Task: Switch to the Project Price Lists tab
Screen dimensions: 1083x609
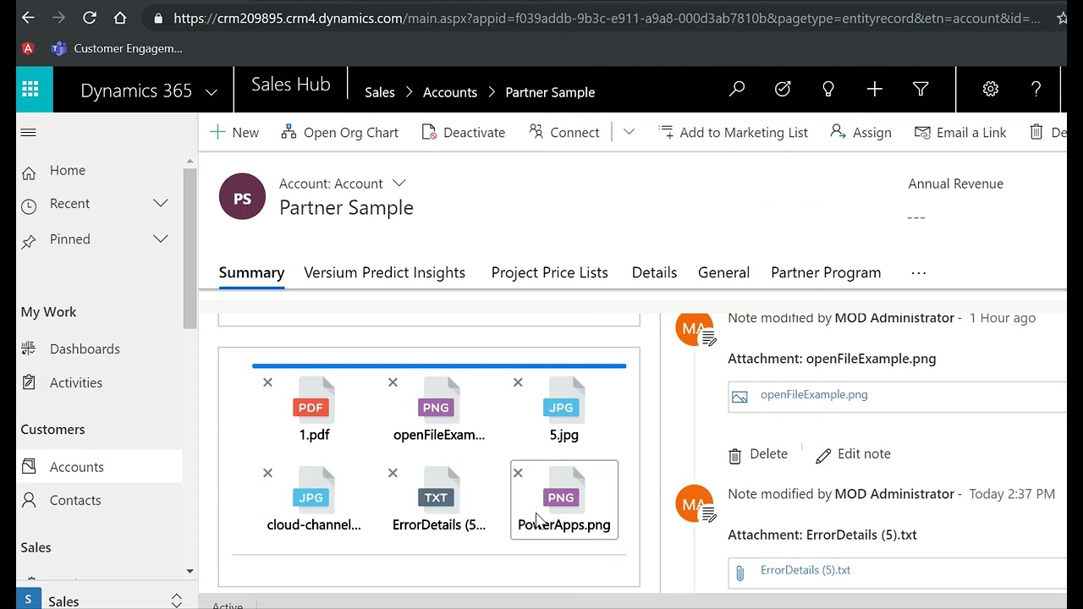Action: (x=549, y=272)
